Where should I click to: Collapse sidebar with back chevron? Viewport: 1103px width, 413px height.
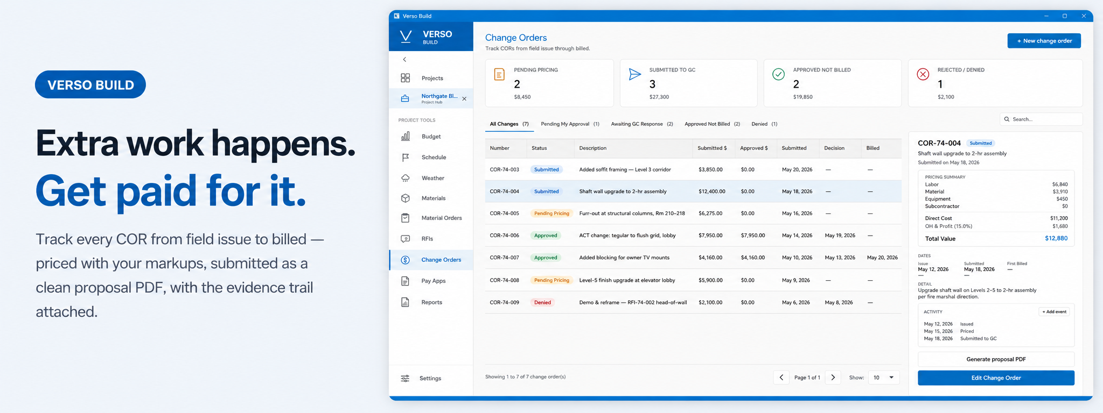pyautogui.click(x=404, y=60)
